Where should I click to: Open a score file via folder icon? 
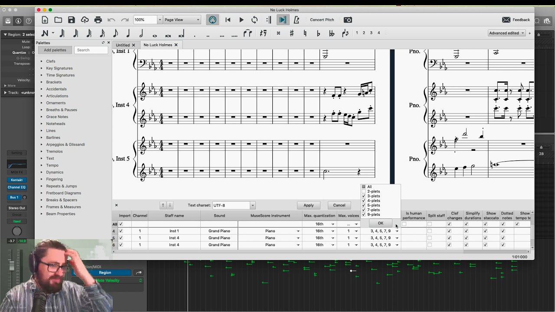coord(58,20)
